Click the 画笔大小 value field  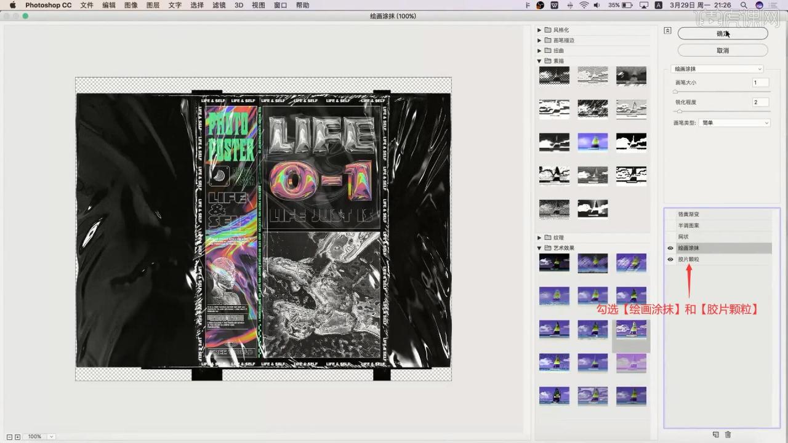tap(760, 82)
